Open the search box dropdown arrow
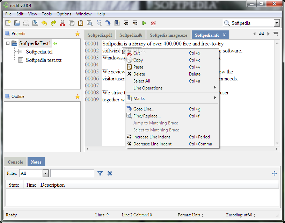This screenshot has width=285, height=223. click(277, 23)
